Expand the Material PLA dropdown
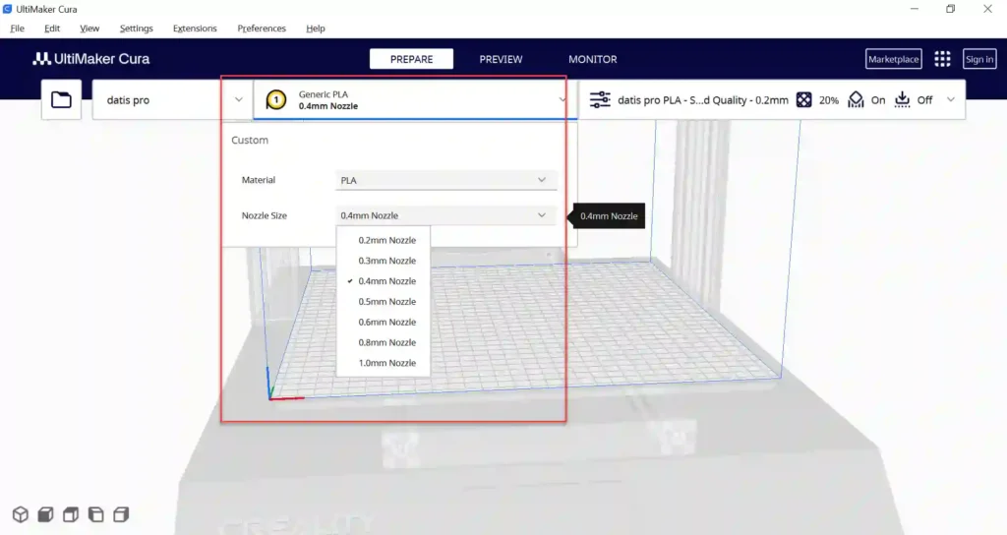This screenshot has height=535, width=1007. (445, 181)
